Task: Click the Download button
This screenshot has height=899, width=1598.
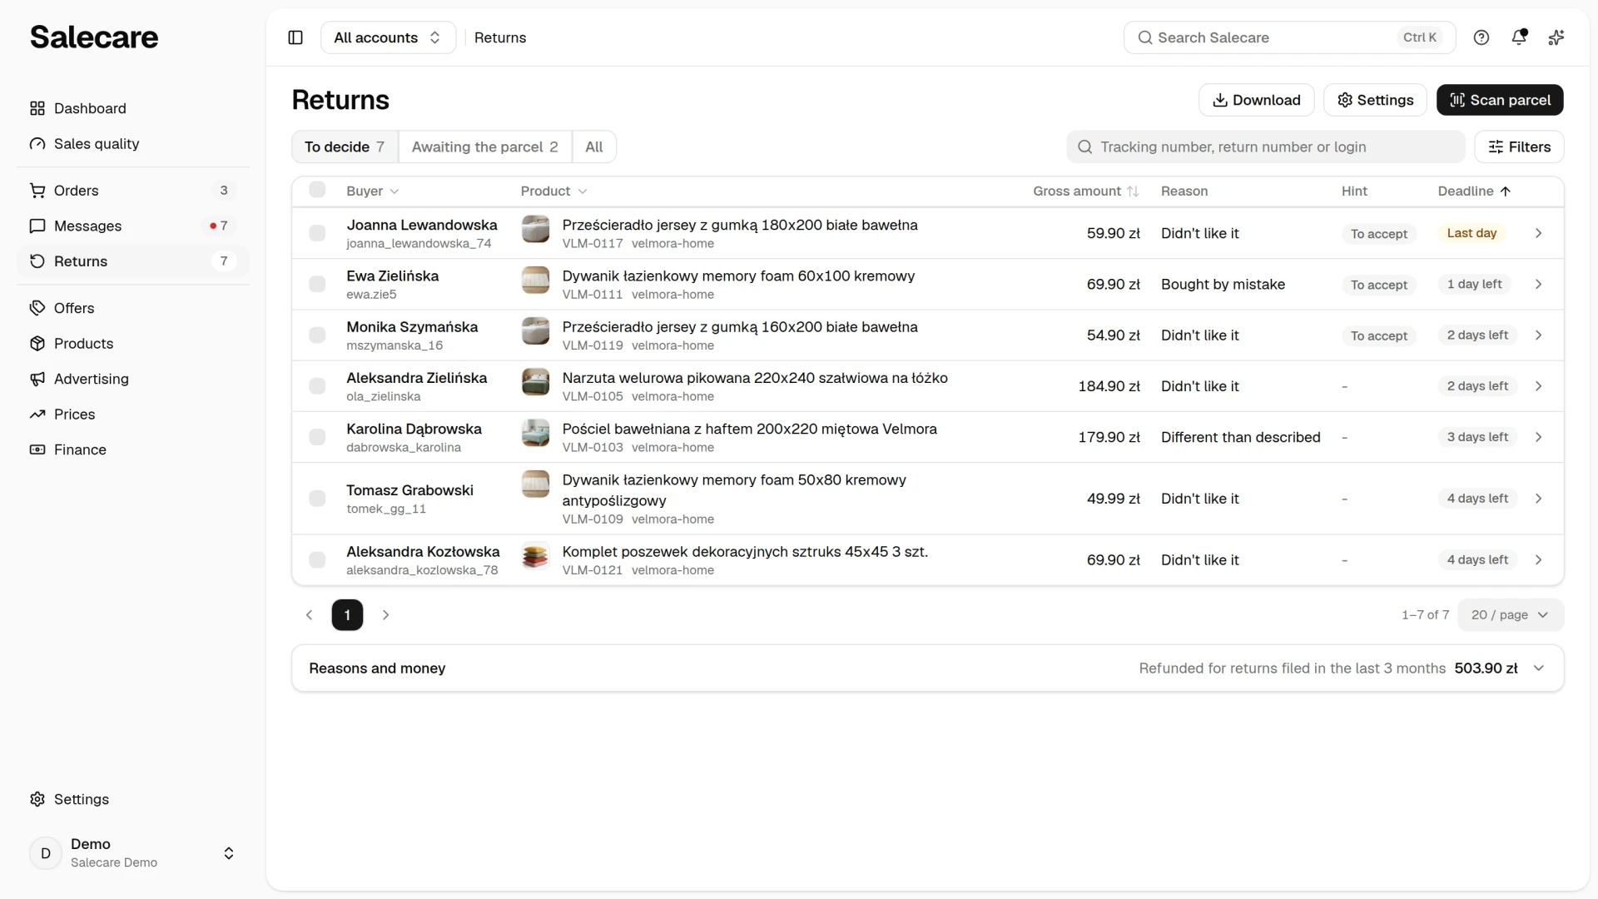Action: point(1256,100)
